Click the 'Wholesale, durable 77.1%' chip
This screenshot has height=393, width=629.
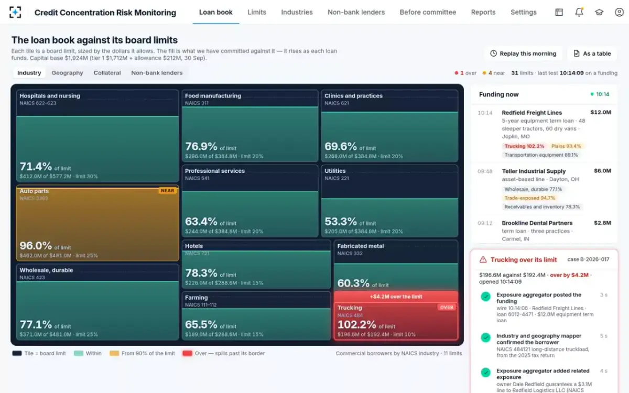coord(533,189)
